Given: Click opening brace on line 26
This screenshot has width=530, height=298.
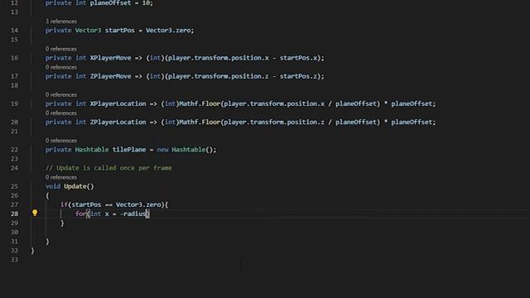Looking at the screenshot, I should click(x=47, y=195).
